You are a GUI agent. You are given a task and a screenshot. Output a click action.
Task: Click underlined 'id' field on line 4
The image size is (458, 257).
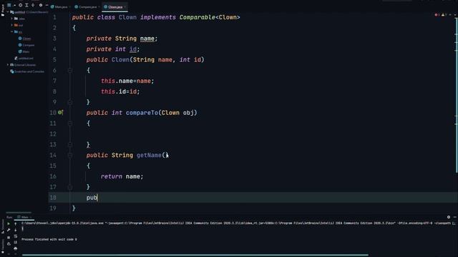tap(133, 49)
